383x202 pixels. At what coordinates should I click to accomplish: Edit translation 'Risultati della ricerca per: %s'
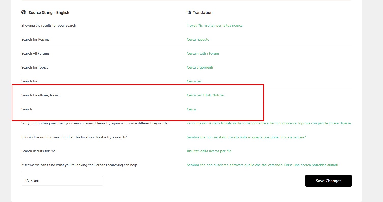coord(209,151)
